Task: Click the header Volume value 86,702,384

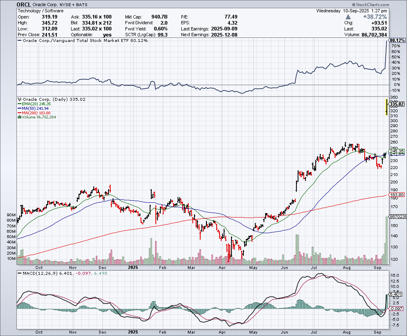Action: 374,35
